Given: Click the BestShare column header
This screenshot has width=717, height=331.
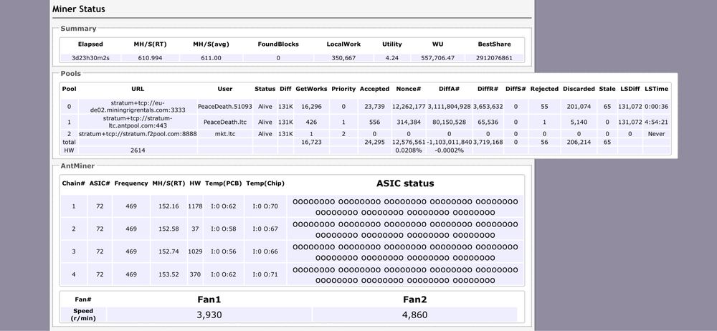Looking at the screenshot, I should 494,44.
